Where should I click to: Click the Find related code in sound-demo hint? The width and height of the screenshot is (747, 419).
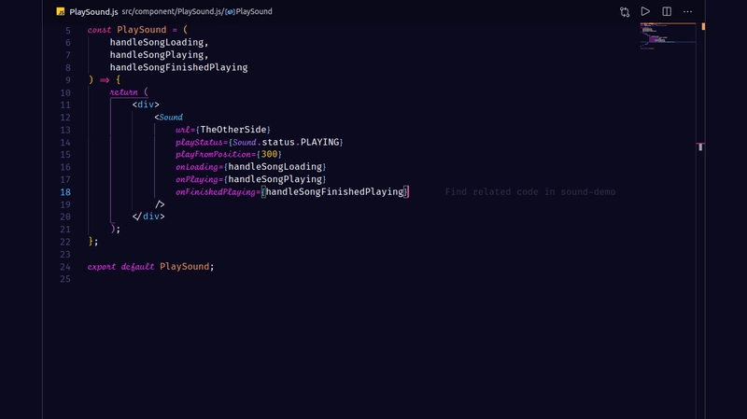[529, 192]
